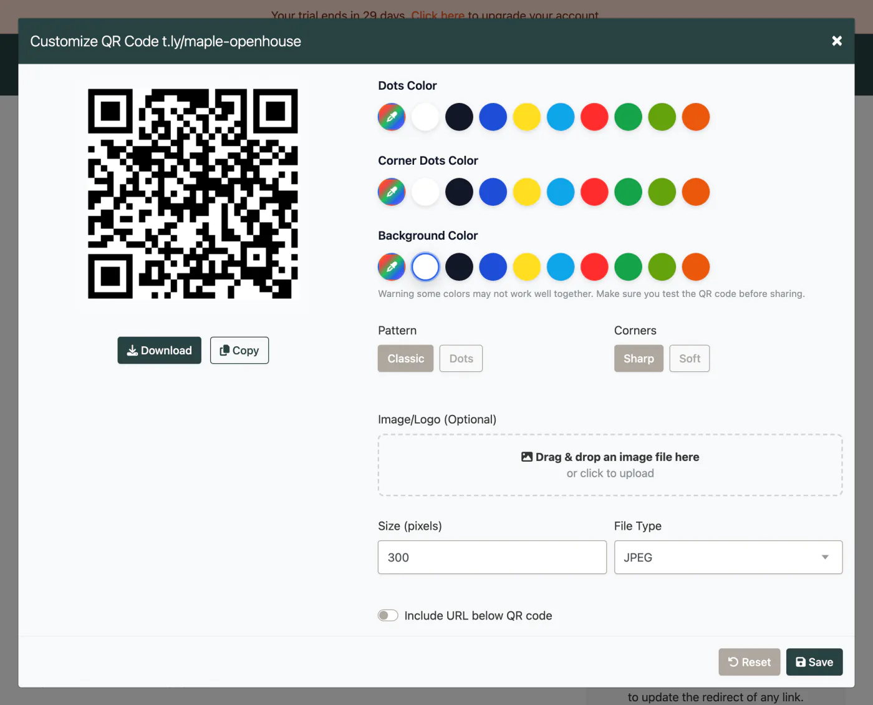Choose black for Dots Color
873x705 pixels.
coord(459,117)
